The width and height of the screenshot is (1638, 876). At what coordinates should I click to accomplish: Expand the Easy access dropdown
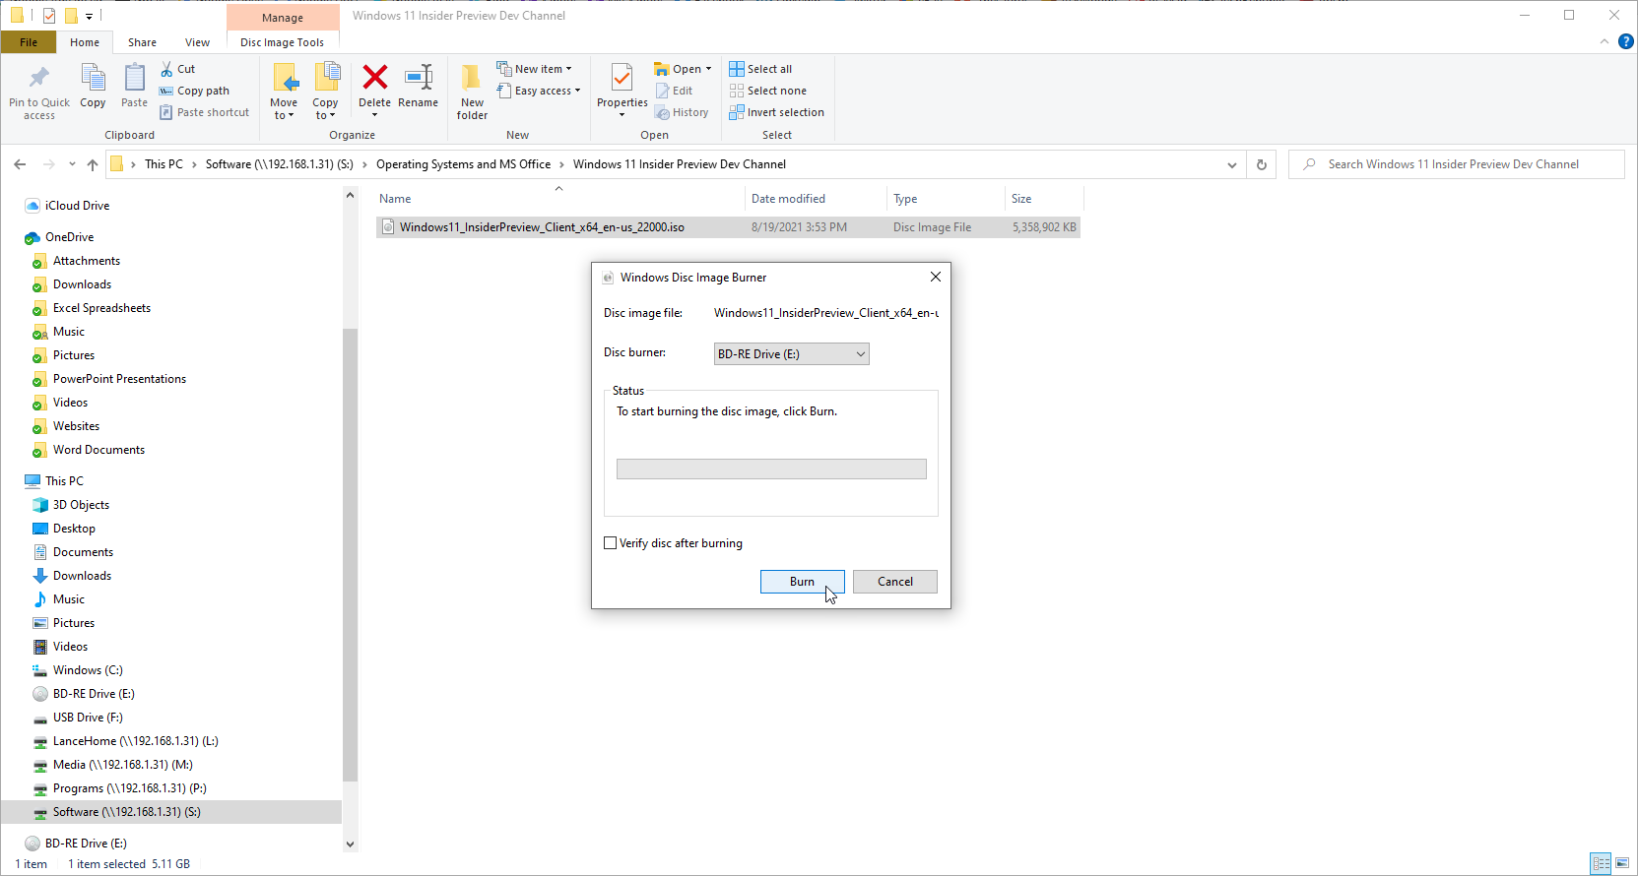[539, 91]
